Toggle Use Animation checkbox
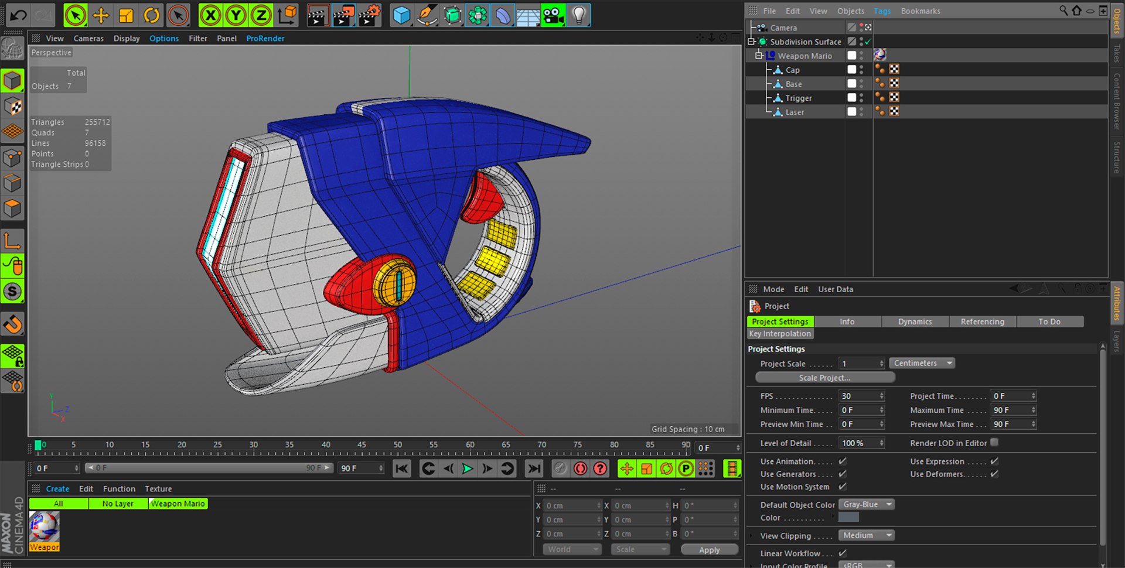 tap(843, 461)
